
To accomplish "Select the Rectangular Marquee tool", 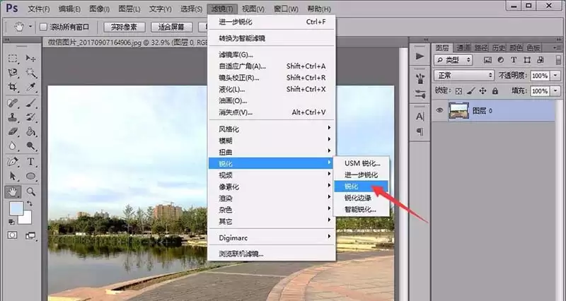I will pos(13,59).
